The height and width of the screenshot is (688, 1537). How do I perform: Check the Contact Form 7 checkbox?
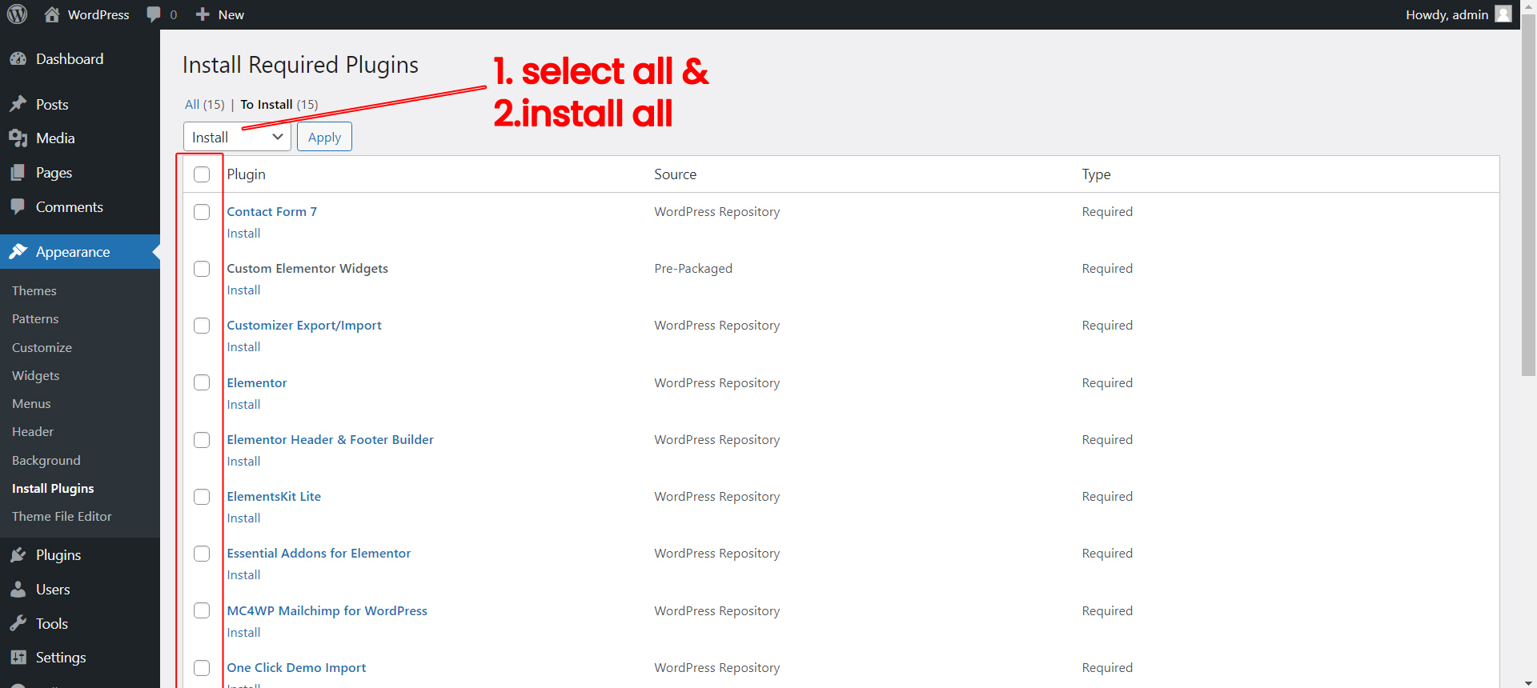click(x=202, y=212)
